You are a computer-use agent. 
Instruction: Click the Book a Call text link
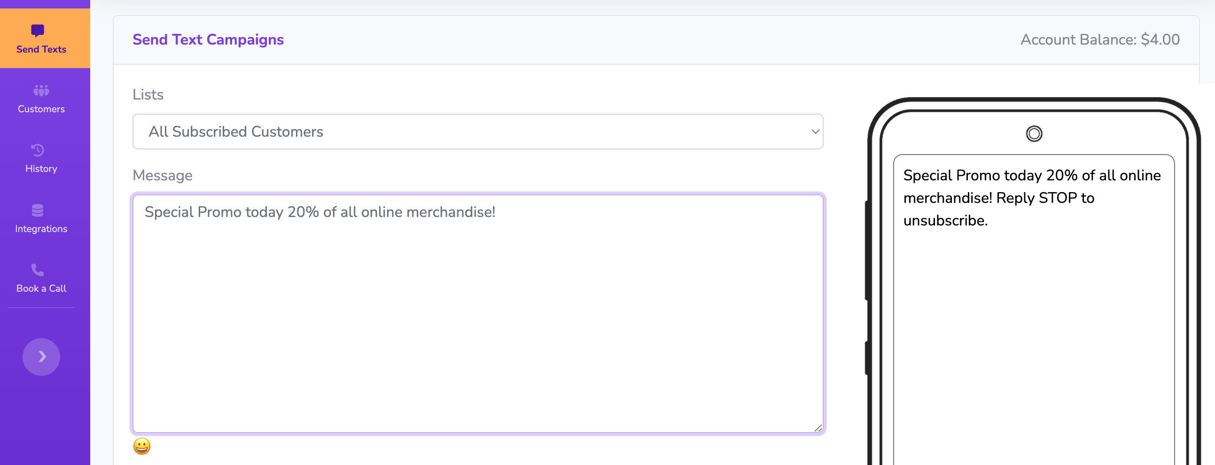pos(41,288)
